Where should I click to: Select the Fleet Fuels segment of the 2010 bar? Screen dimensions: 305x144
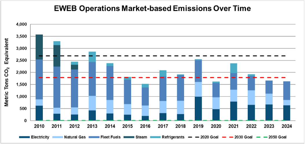[x=39, y=79]
